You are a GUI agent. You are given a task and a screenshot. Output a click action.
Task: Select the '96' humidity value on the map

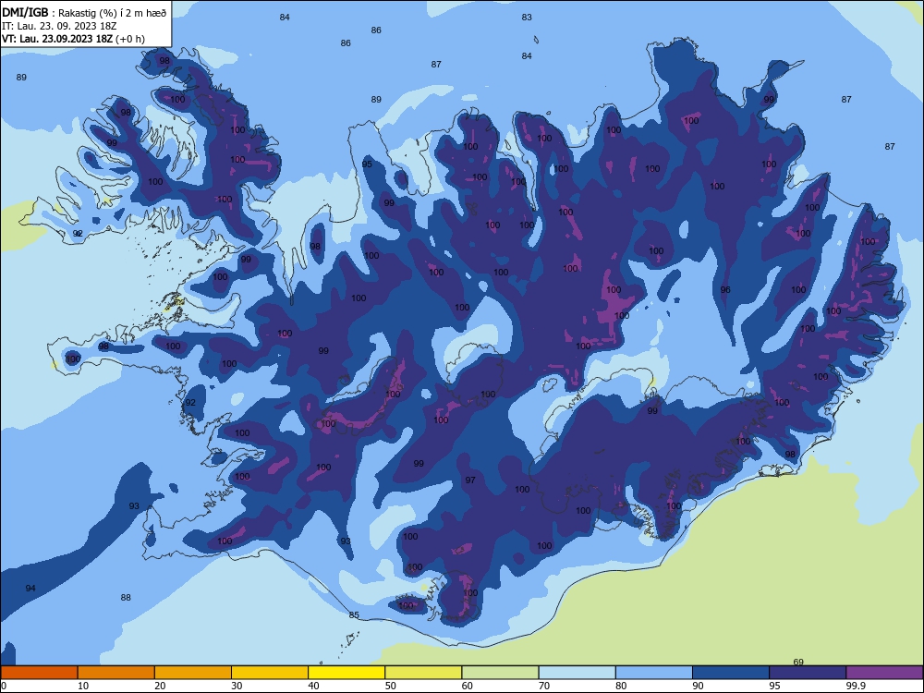pos(725,290)
